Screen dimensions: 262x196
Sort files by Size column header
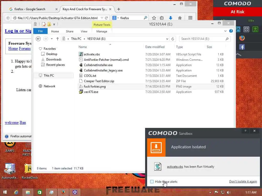209,47
